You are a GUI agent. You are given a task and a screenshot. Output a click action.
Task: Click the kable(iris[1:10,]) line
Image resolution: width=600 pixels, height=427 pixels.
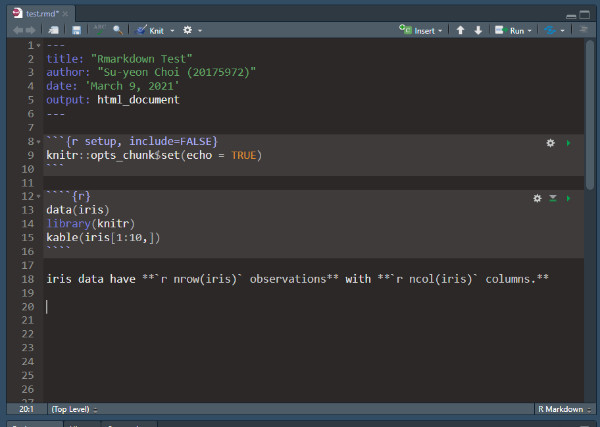click(x=103, y=238)
